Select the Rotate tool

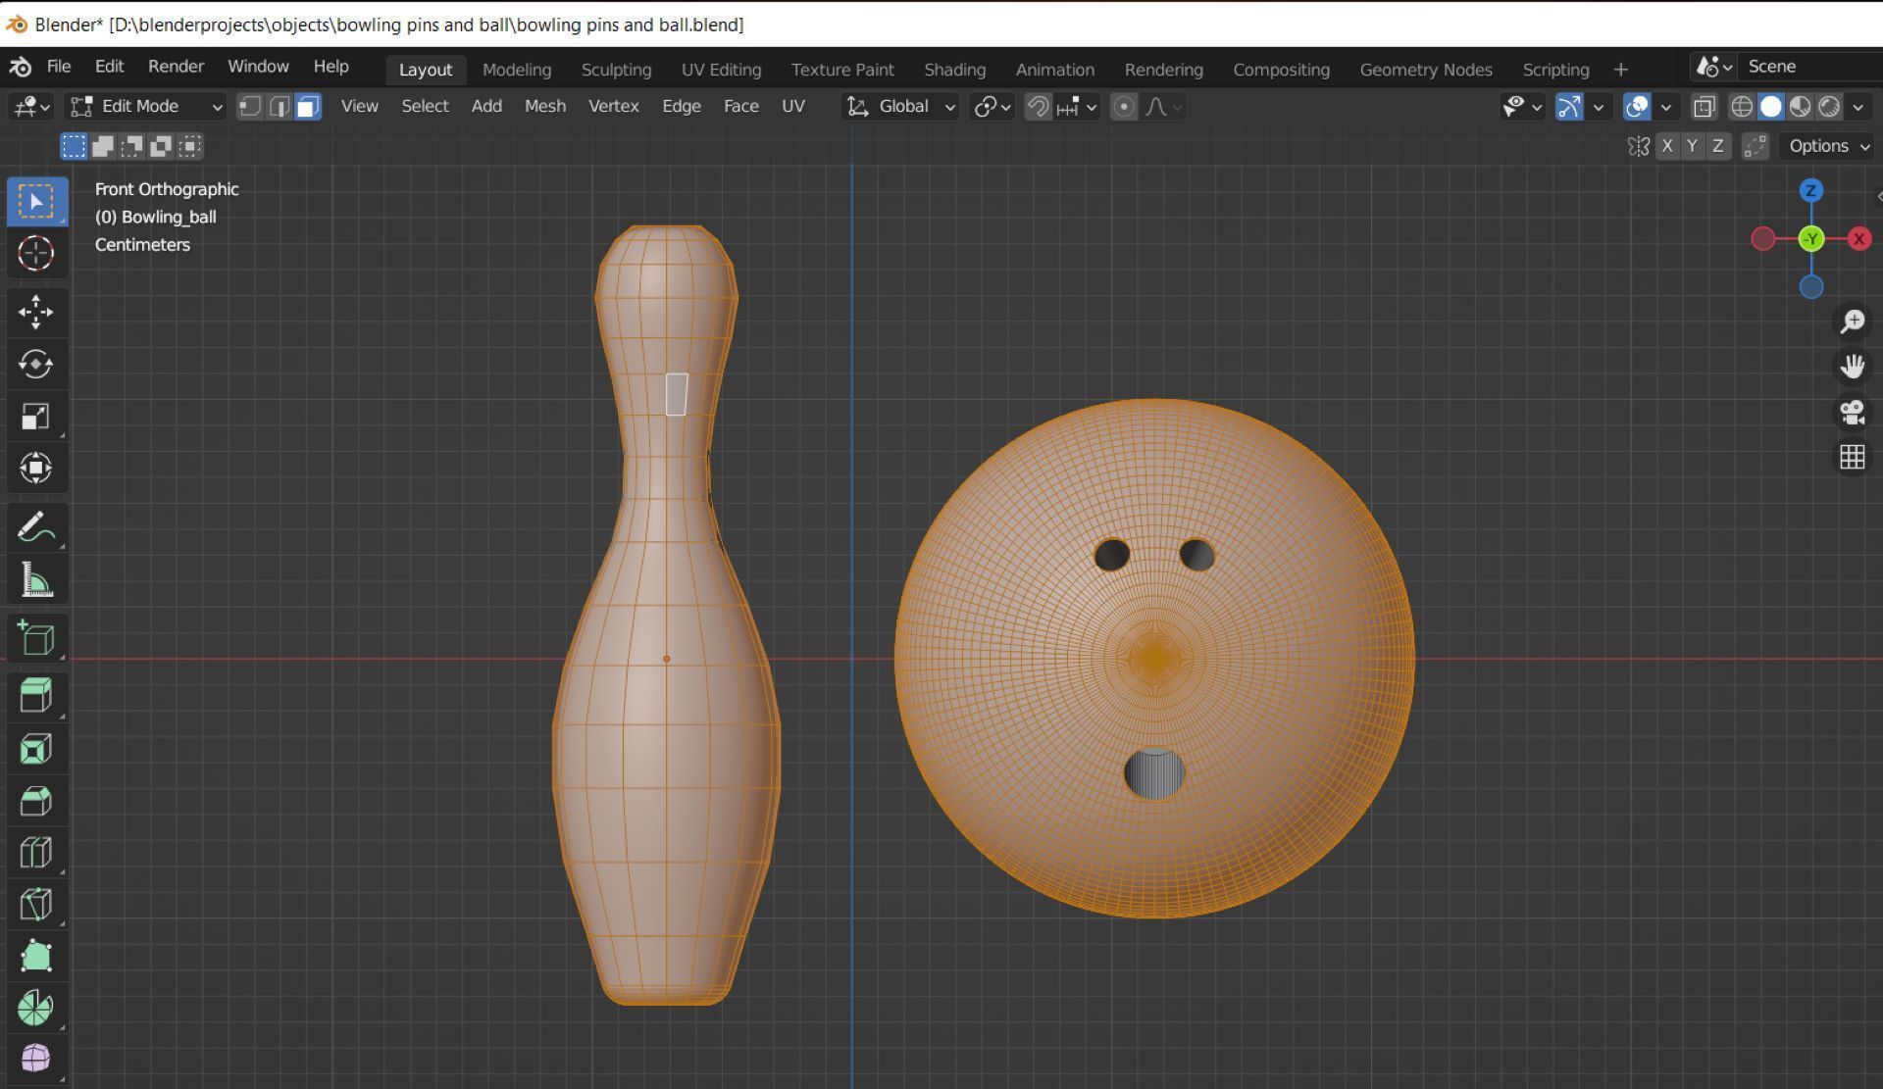point(36,365)
